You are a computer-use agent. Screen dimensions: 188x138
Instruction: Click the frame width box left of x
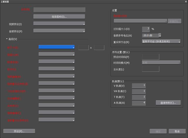coord(83,47)
